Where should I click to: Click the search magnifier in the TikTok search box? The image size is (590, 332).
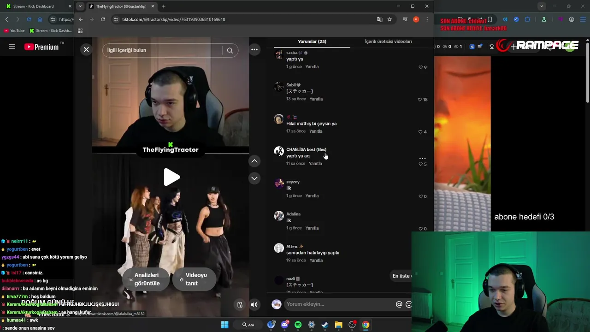tap(230, 50)
